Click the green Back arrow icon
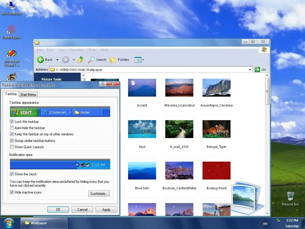 (x=41, y=60)
